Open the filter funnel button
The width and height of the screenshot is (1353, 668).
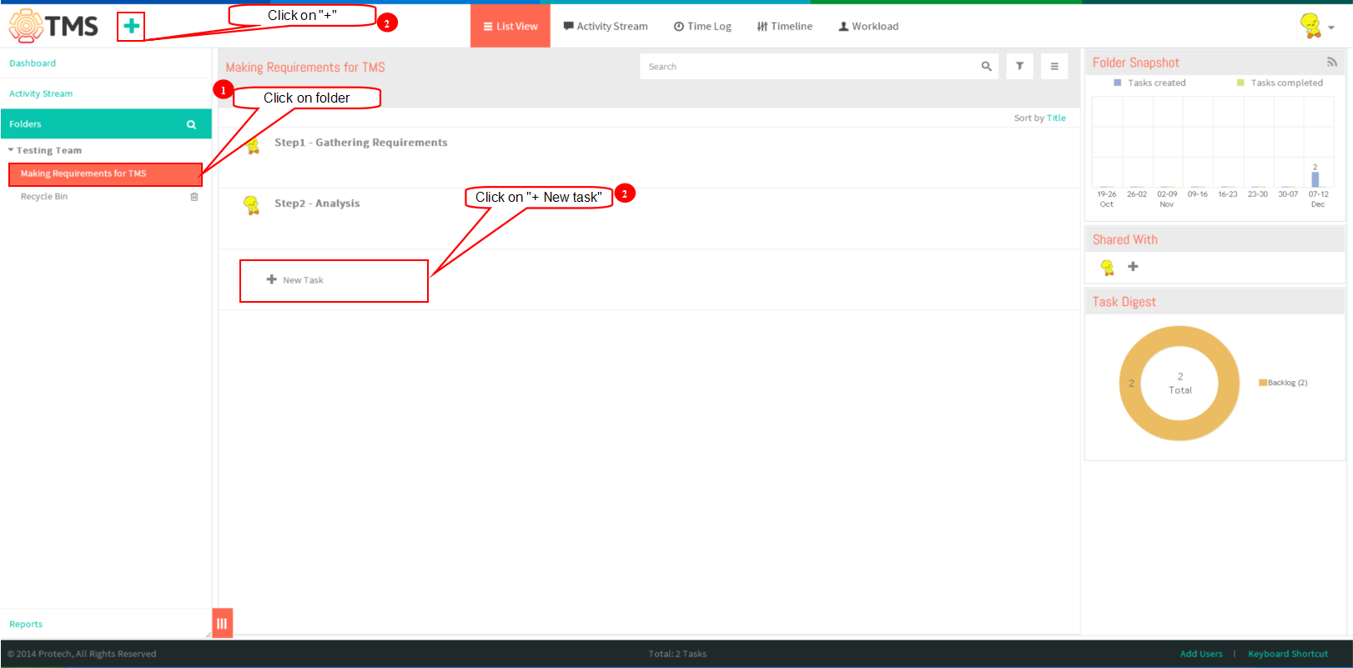(1019, 67)
